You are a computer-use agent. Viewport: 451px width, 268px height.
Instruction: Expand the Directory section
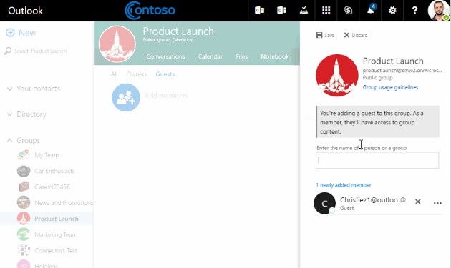(x=26, y=114)
